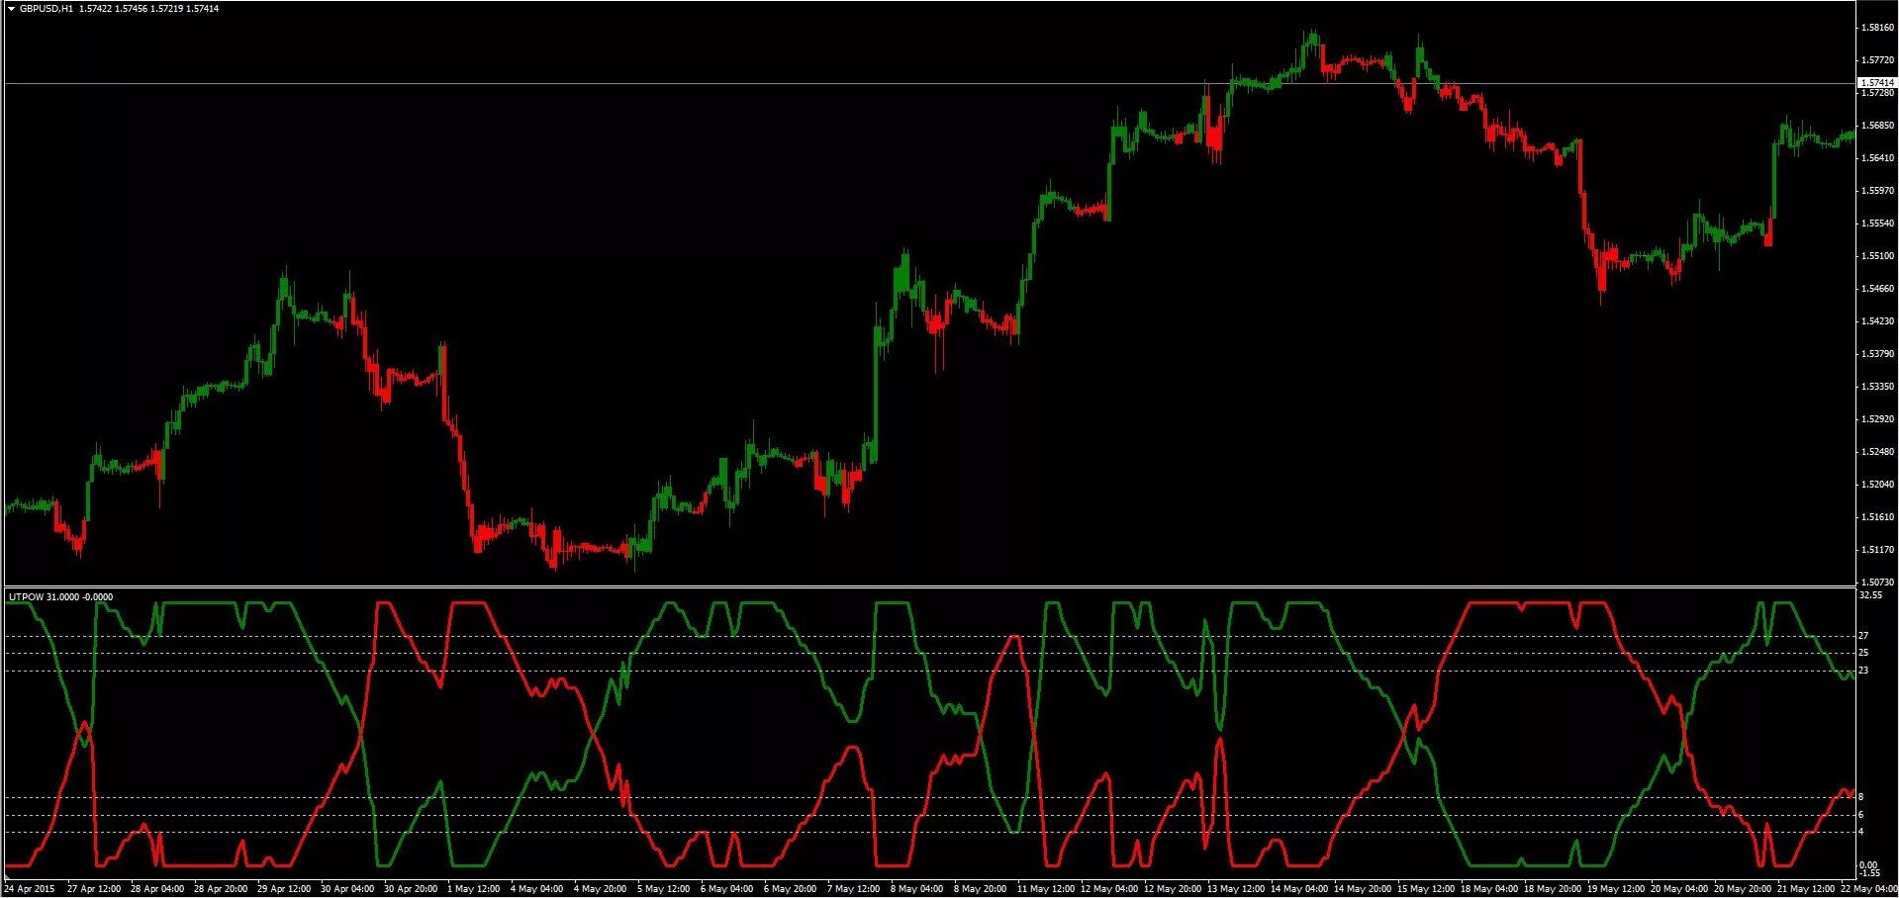Click the 1 May 12:00 time label

(x=474, y=889)
